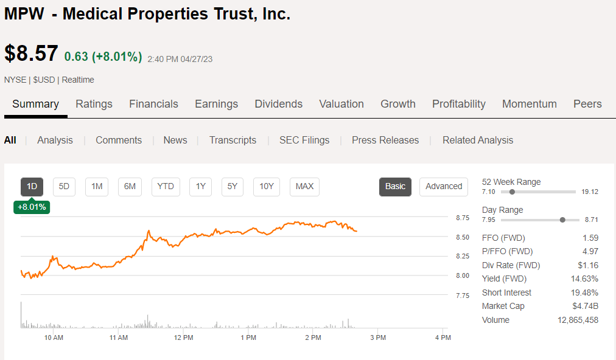View year-to-date YTD chart
The height and width of the screenshot is (360, 616).
pos(166,187)
